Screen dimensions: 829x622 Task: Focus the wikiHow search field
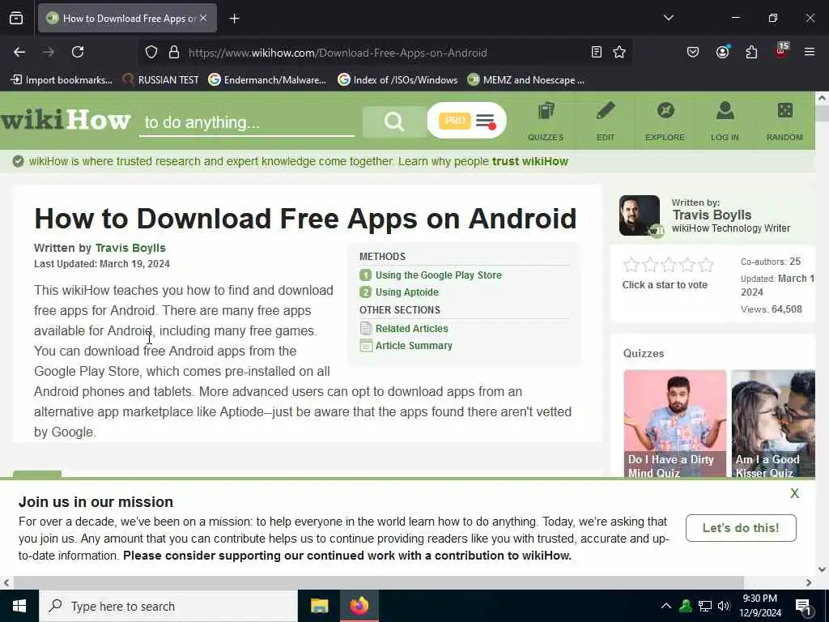(247, 123)
